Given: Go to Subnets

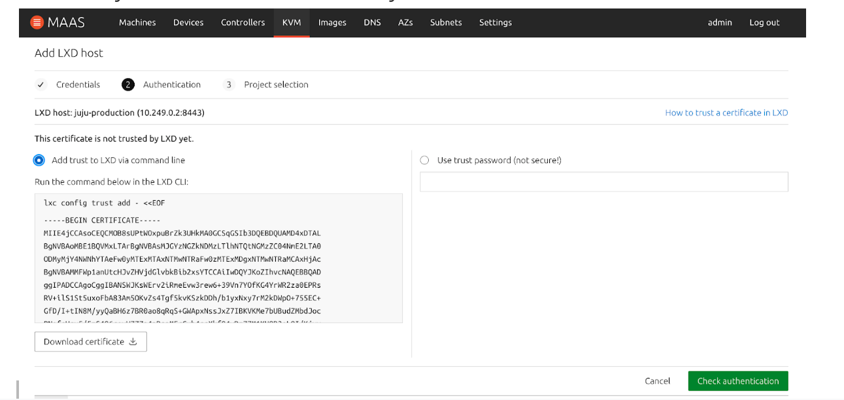Looking at the screenshot, I should (446, 22).
